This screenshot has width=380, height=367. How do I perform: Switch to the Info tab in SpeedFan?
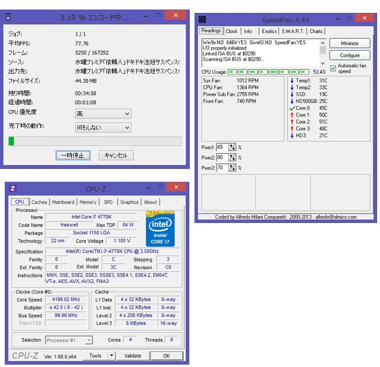pyautogui.click(x=248, y=31)
